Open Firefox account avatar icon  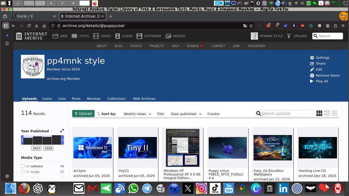click(328, 26)
